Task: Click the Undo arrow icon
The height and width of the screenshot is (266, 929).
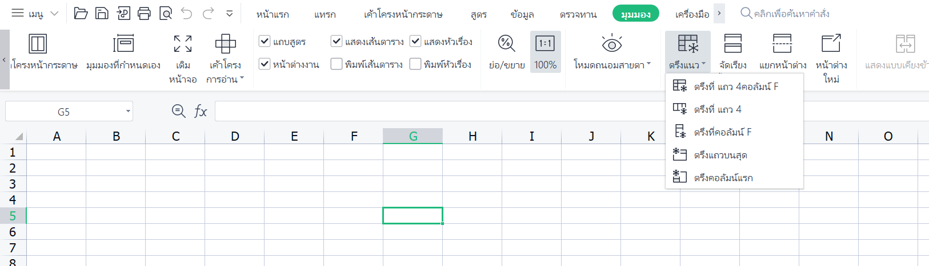Action: (x=187, y=14)
